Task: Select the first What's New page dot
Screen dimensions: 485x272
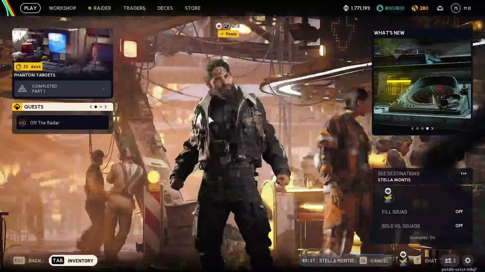Action: [x=417, y=128]
